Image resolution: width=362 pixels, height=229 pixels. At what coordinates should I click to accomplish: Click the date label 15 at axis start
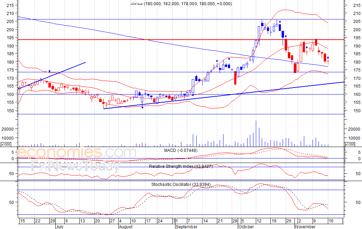click(x=23, y=221)
